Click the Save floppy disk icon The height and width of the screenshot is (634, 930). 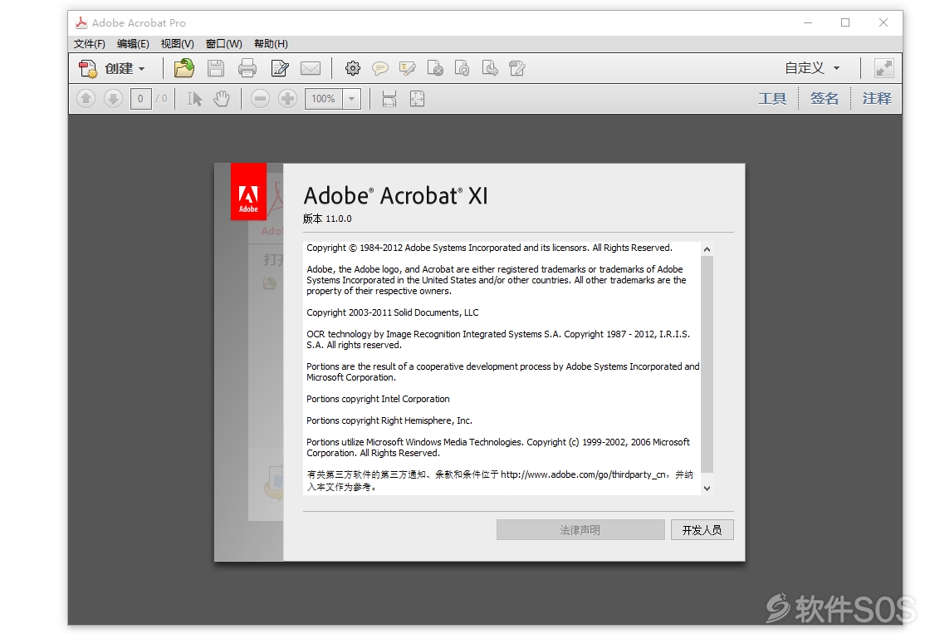point(216,68)
